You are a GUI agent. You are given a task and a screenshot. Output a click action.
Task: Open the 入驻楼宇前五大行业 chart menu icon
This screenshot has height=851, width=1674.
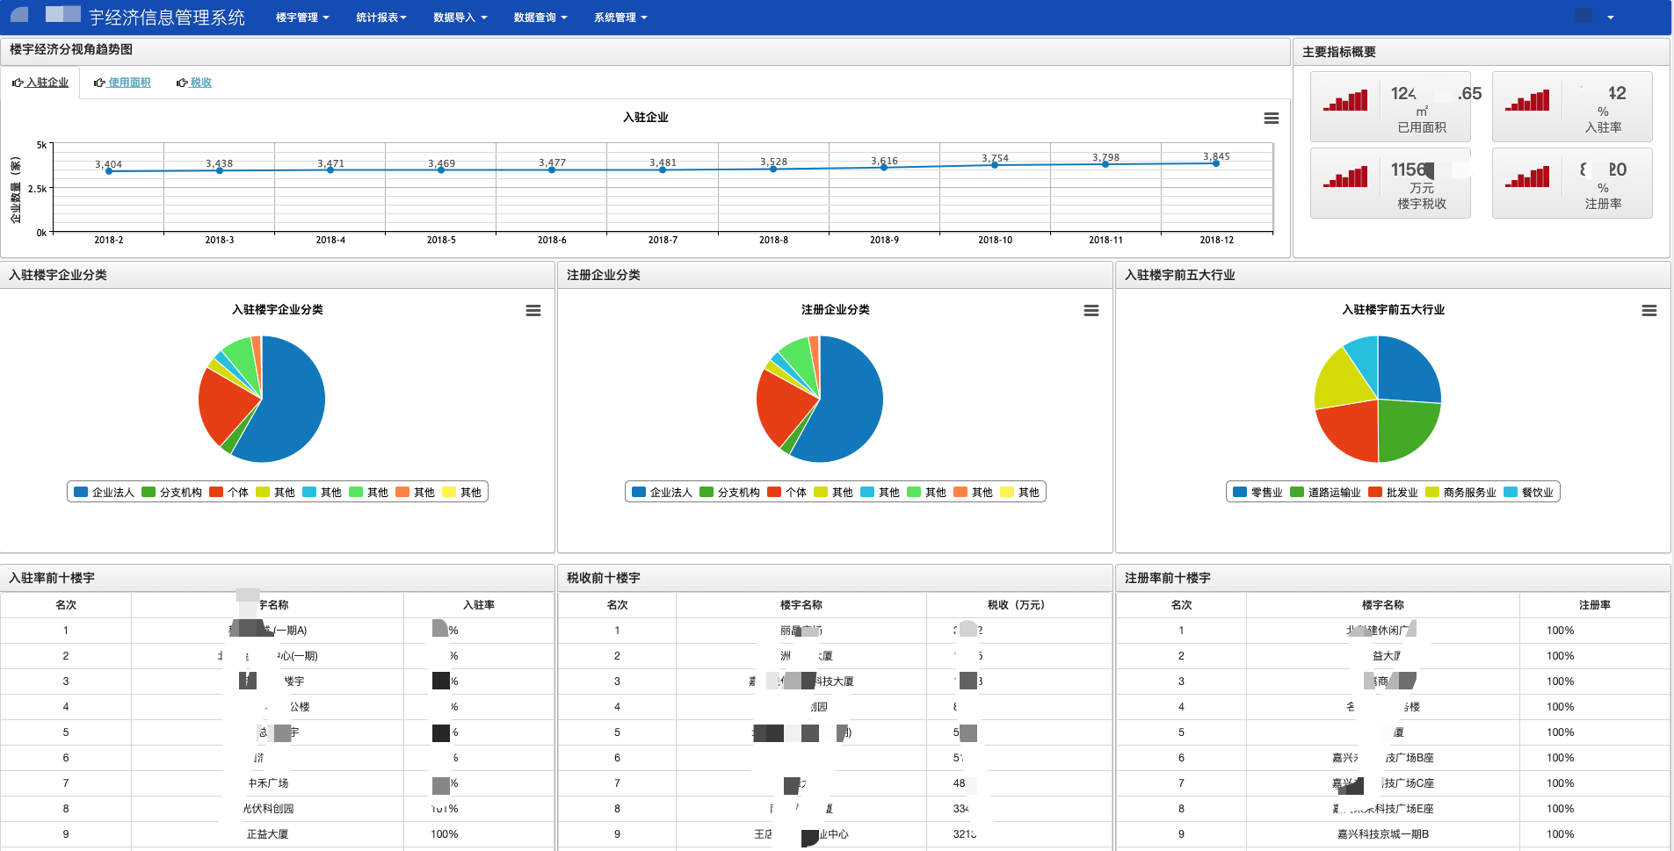tap(1649, 311)
